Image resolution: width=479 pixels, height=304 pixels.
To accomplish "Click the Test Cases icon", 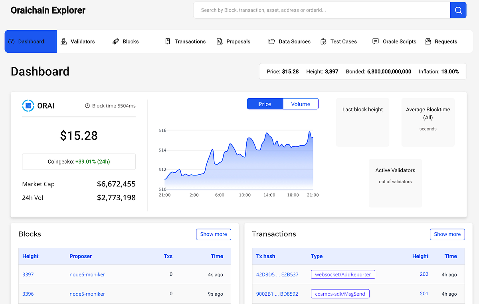I will pyautogui.click(x=323, y=41).
